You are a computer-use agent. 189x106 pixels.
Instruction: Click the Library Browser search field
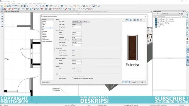click(x=167, y=16)
